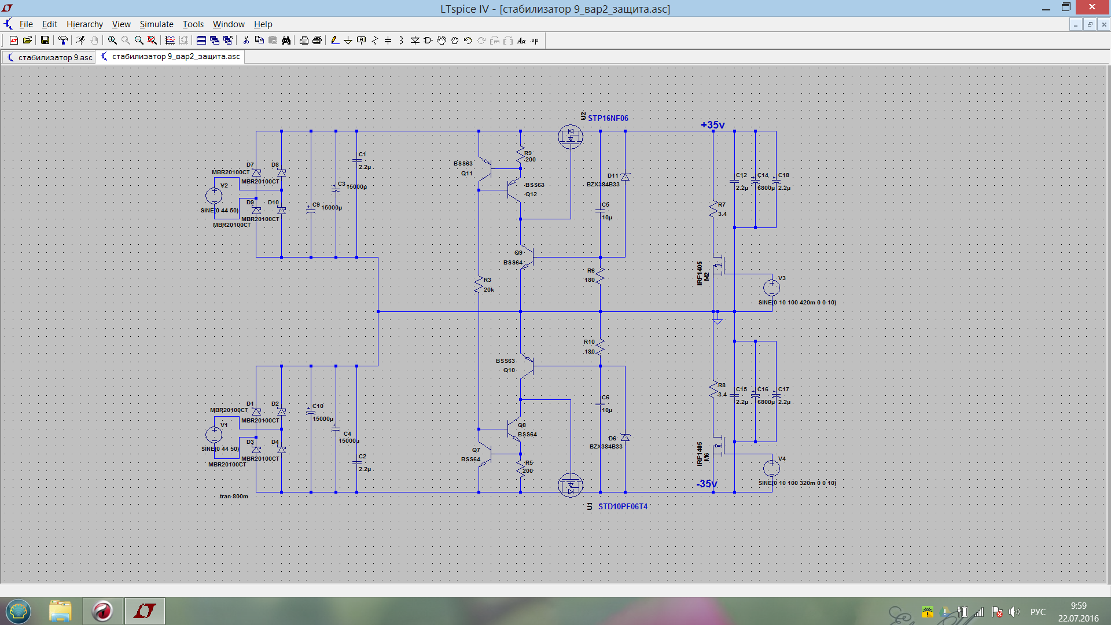Click the taskbar clock 9:59

point(1079,606)
